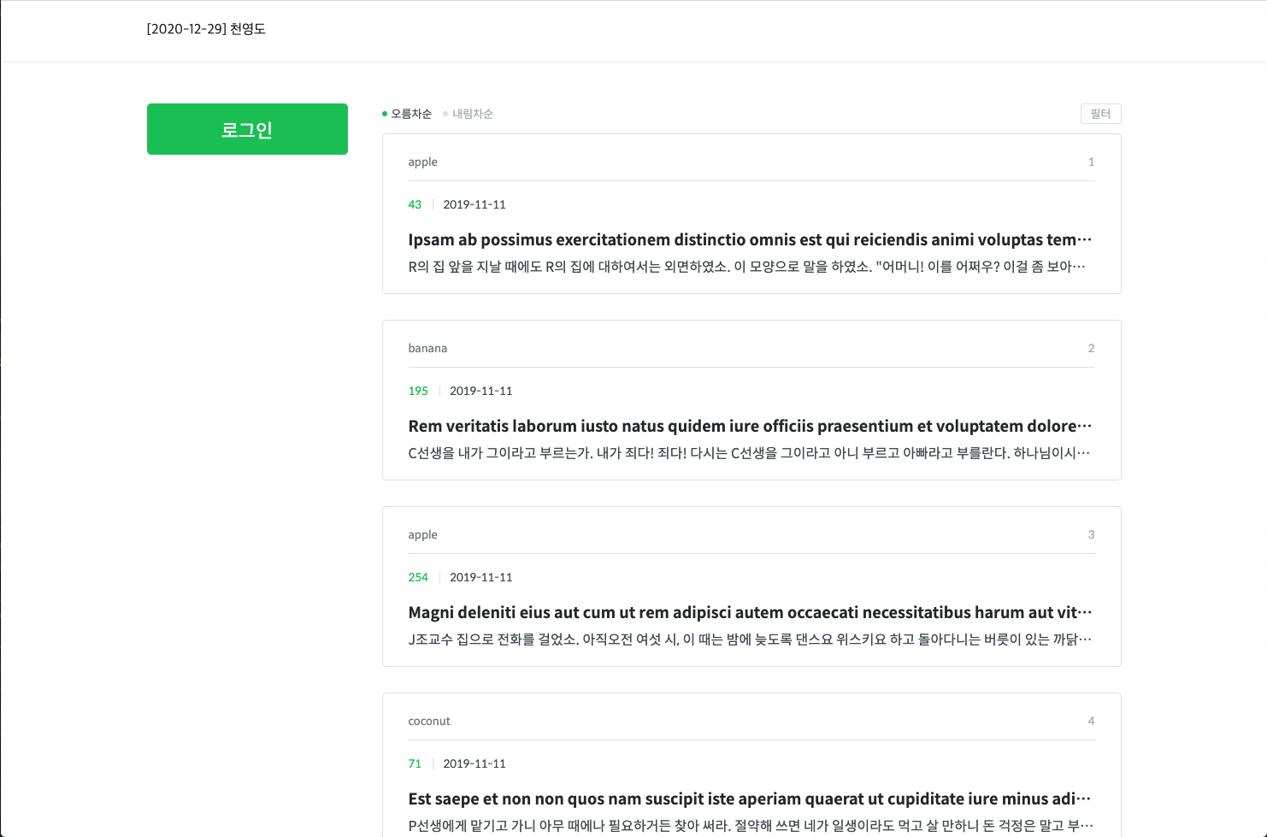Viewport: 1267px width, 837px height.
Task: Click header title [2020-12-29] 천영도
Action: tap(206, 29)
